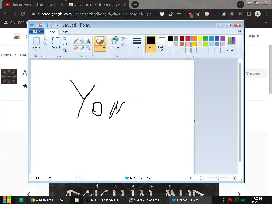This screenshot has width=272, height=204.
Task: Click Chrome extensions puzzle piece icon
Action: click(x=232, y=14)
